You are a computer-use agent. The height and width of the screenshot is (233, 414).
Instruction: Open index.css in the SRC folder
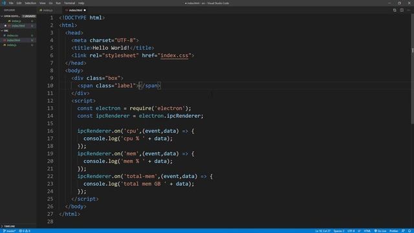tap(13, 36)
